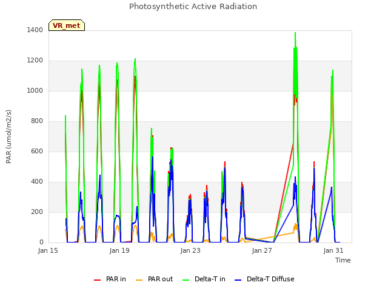388x291 pixels.
Task: Select the Delta-T in legend label
Action: click(210, 279)
